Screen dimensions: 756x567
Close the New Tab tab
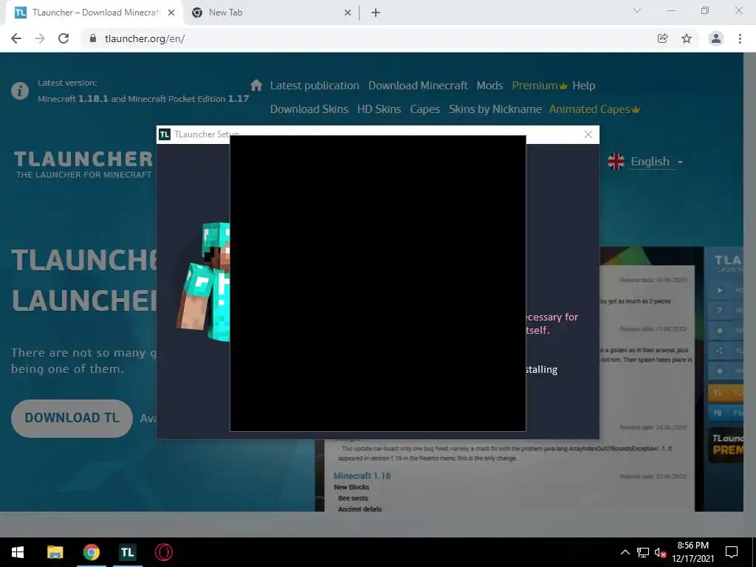point(348,13)
